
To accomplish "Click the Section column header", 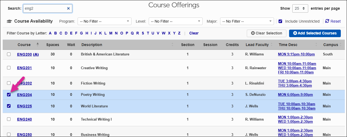I will pyautogui.click(x=188, y=45).
